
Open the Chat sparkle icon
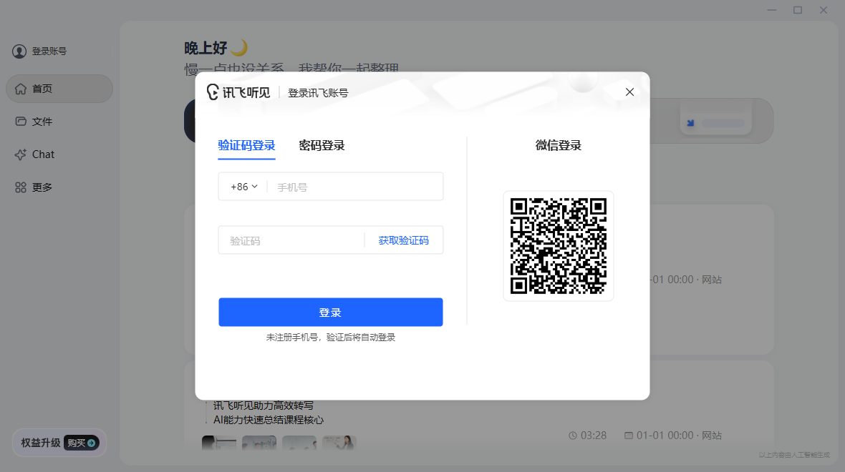click(21, 154)
